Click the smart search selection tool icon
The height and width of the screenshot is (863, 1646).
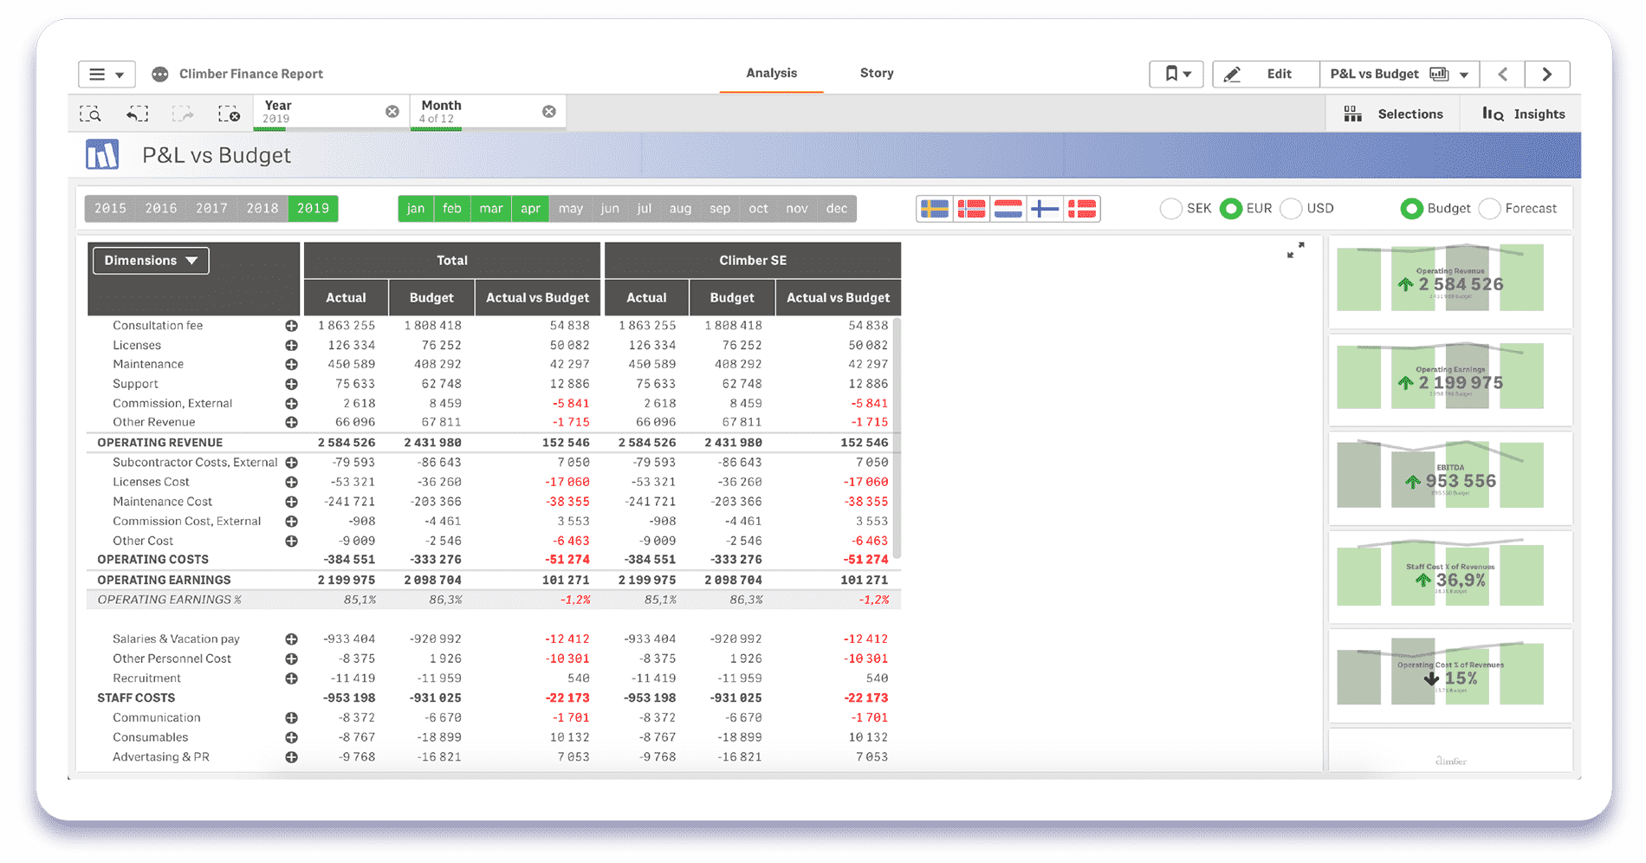(91, 114)
